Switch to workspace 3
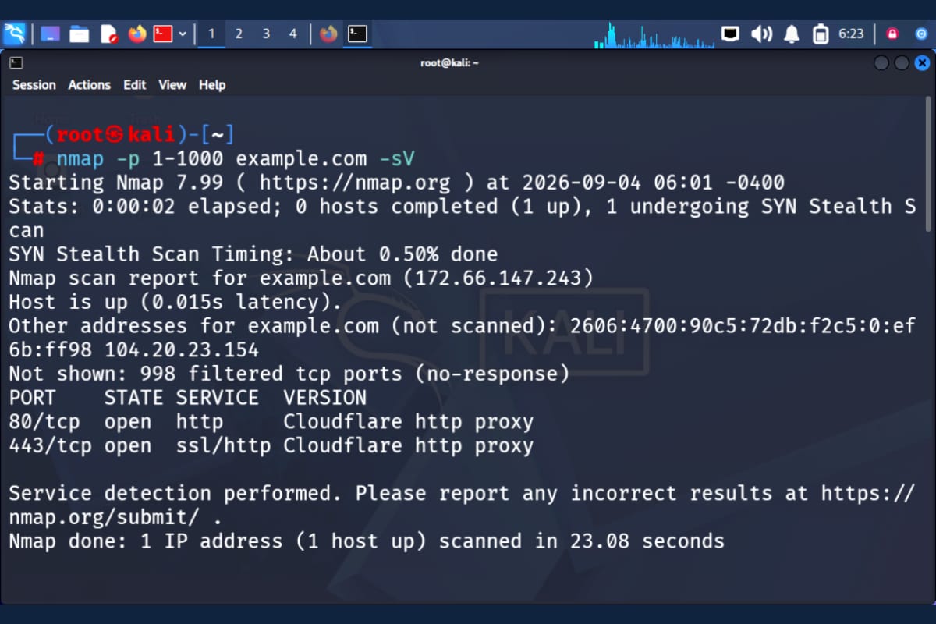 [x=266, y=34]
